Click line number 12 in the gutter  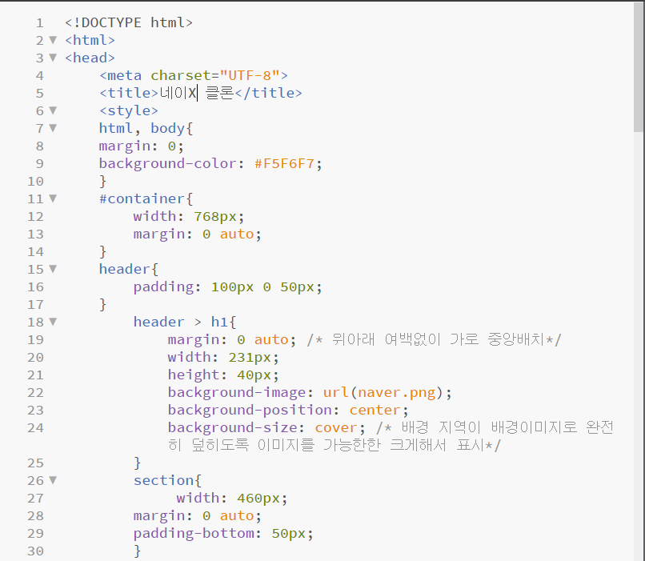click(x=35, y=216)
